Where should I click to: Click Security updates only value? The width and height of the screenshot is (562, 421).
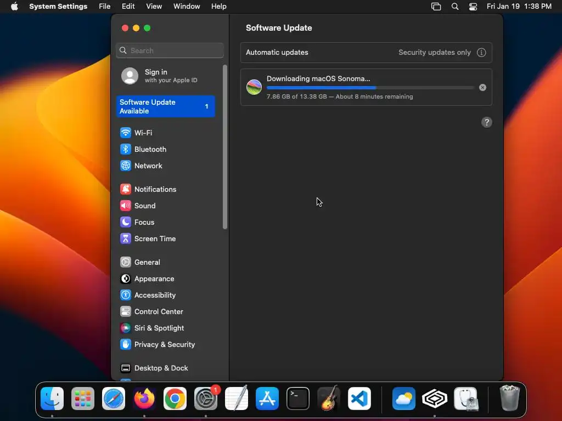[x=435, y=53]
